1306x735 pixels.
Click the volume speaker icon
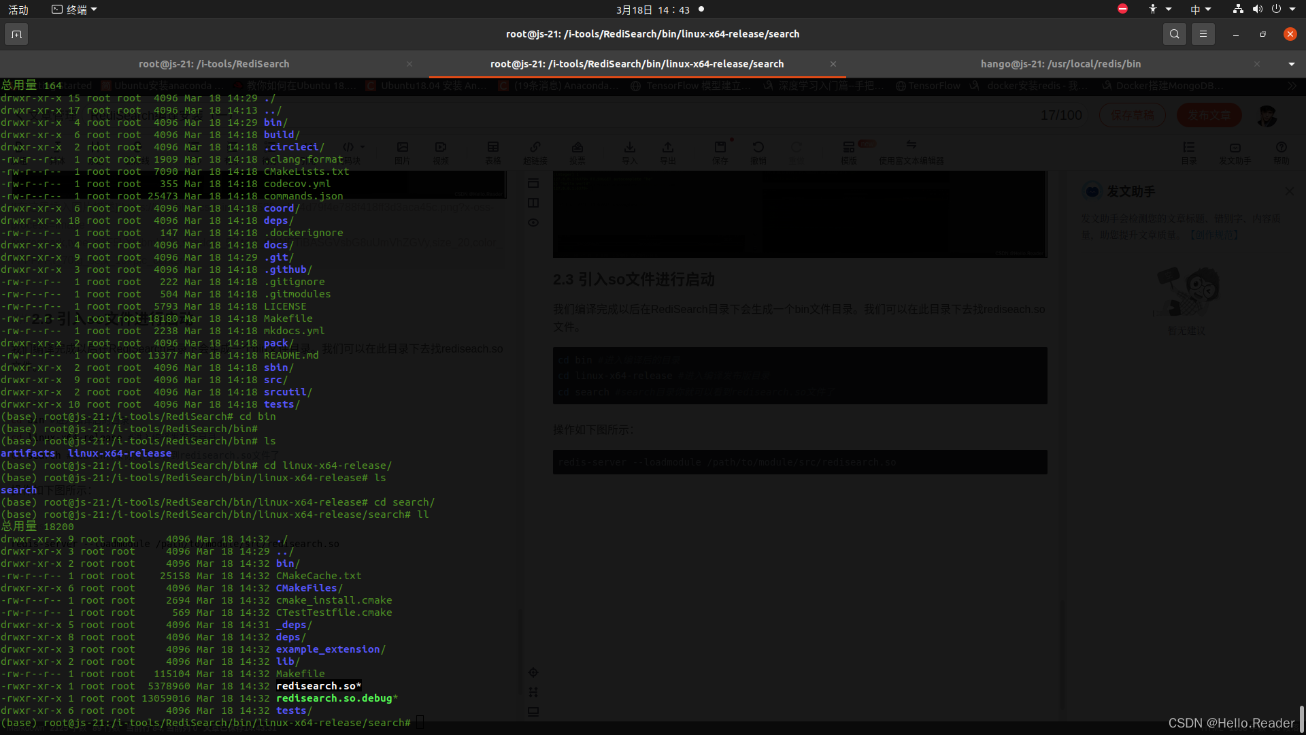(x=1257, y=9)
